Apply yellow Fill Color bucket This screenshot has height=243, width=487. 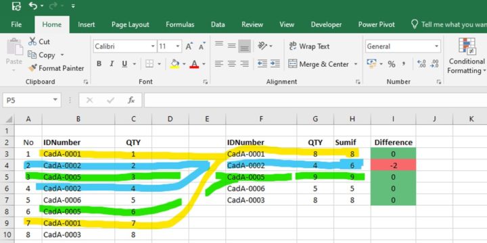pos(175,64)
